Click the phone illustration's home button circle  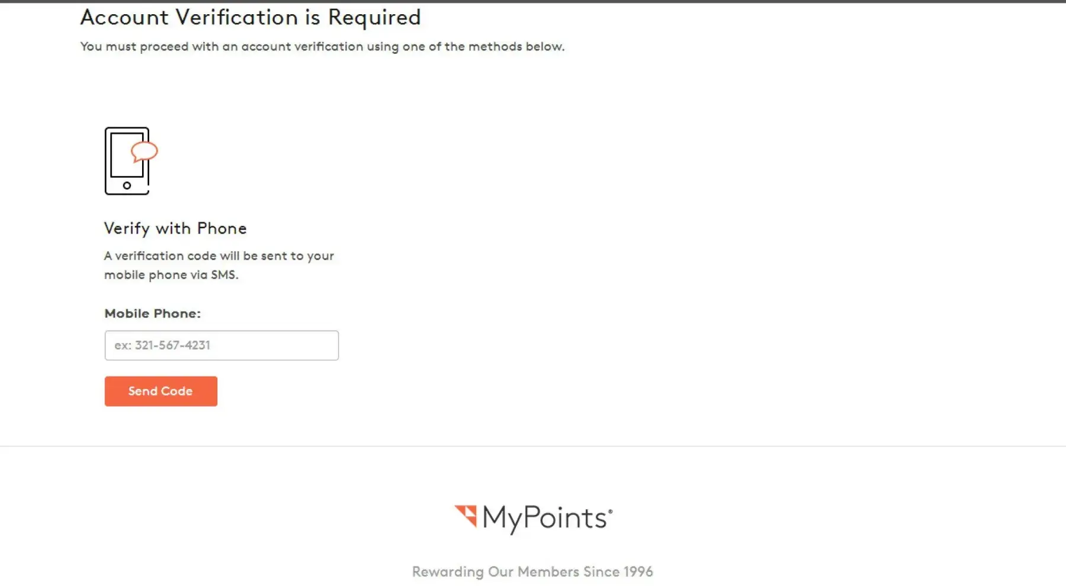[127, 186]
